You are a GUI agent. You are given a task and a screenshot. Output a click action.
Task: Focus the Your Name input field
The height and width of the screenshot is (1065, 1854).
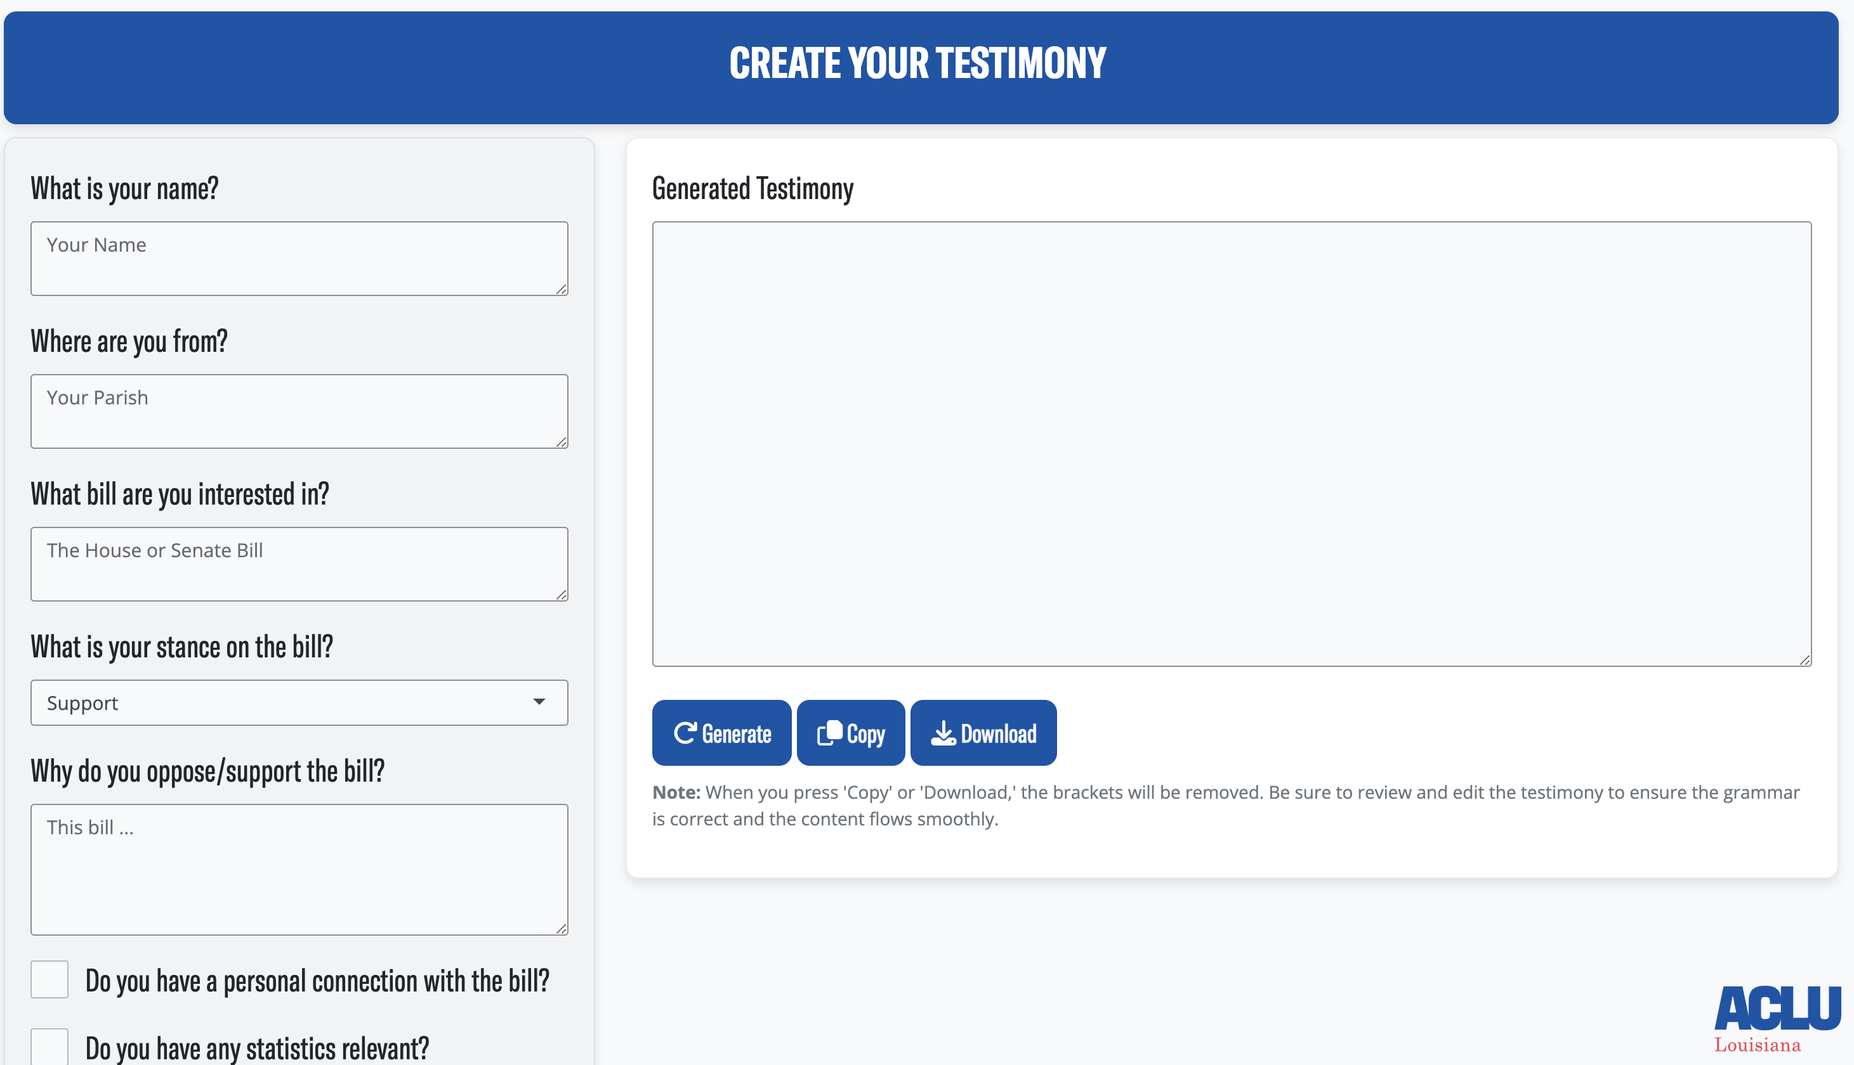point(299,258)
